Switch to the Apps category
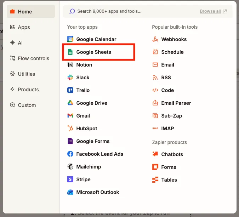The height and width of the screenshot is (217, 239). pyautogui.click(x=31, y=27)
